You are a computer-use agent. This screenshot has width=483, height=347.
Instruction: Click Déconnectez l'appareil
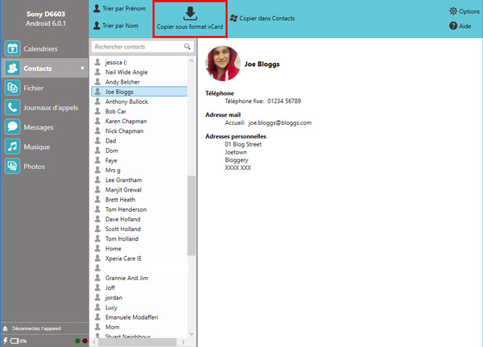36,328
